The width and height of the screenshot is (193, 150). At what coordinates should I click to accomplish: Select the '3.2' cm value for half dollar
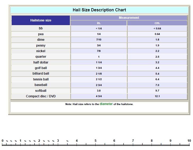pos(157,62)
